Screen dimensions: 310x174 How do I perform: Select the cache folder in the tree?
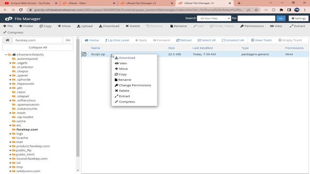tap(21, 121)
